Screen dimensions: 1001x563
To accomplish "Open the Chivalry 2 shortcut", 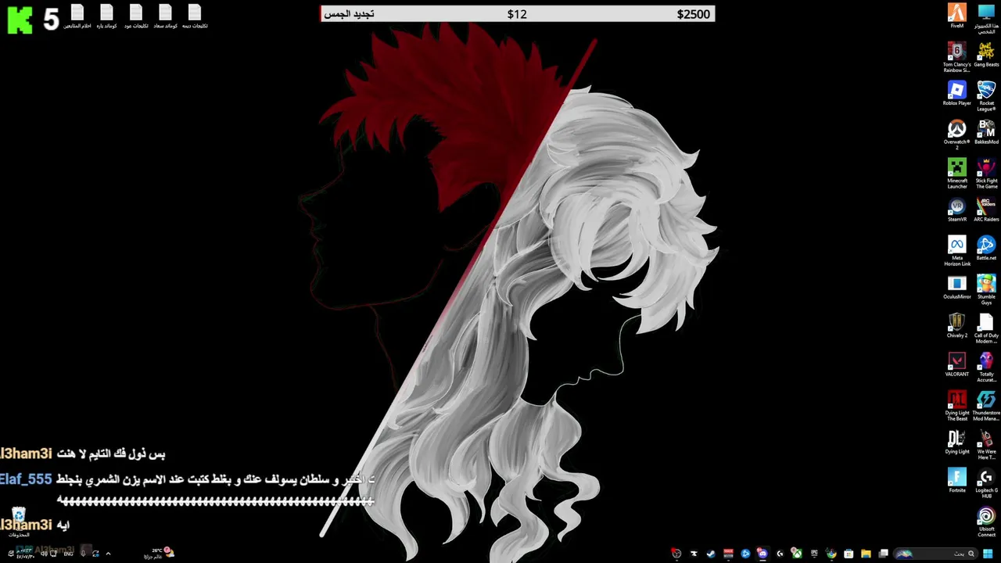I will (x=957, y=325).
